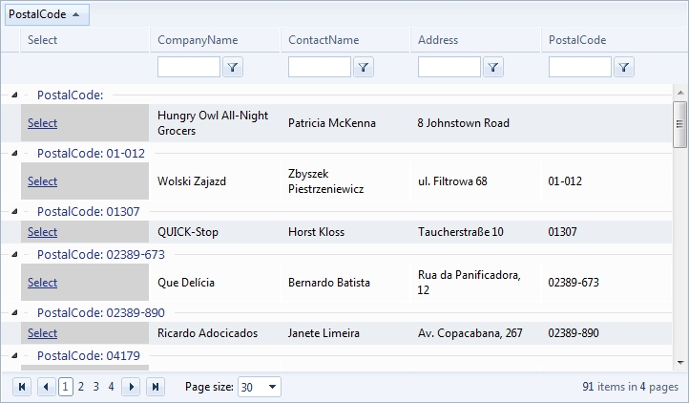Open the Address column filter menu
This screenshot has height=403, width=689.
click(493, 67)
